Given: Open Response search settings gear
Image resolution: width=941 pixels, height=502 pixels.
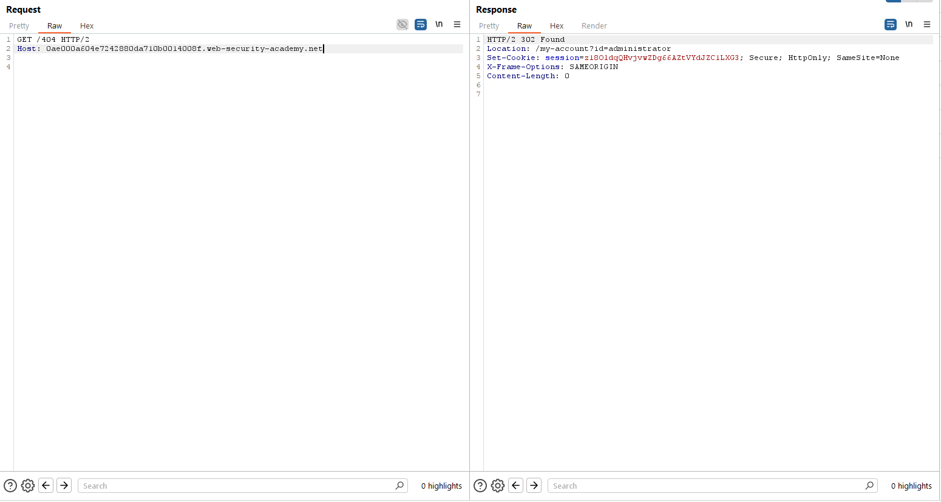Looking at the screenshot, I should click(x=498, y=486).
